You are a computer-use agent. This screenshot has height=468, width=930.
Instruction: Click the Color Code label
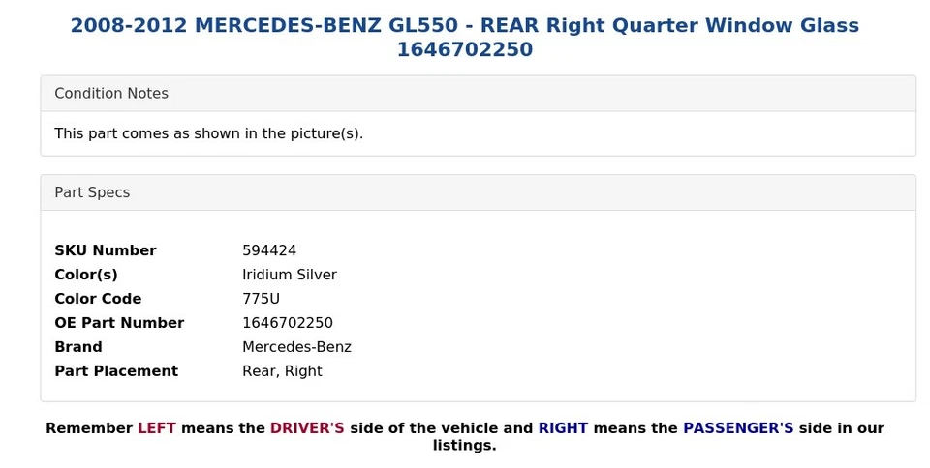[98, 299]
